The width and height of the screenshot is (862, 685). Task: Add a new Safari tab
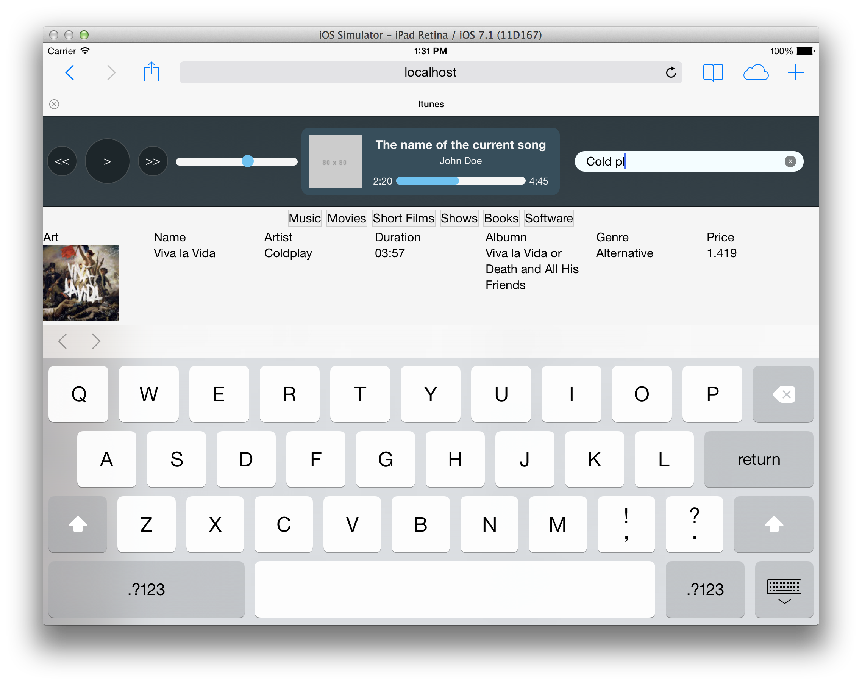click(796, 73)
